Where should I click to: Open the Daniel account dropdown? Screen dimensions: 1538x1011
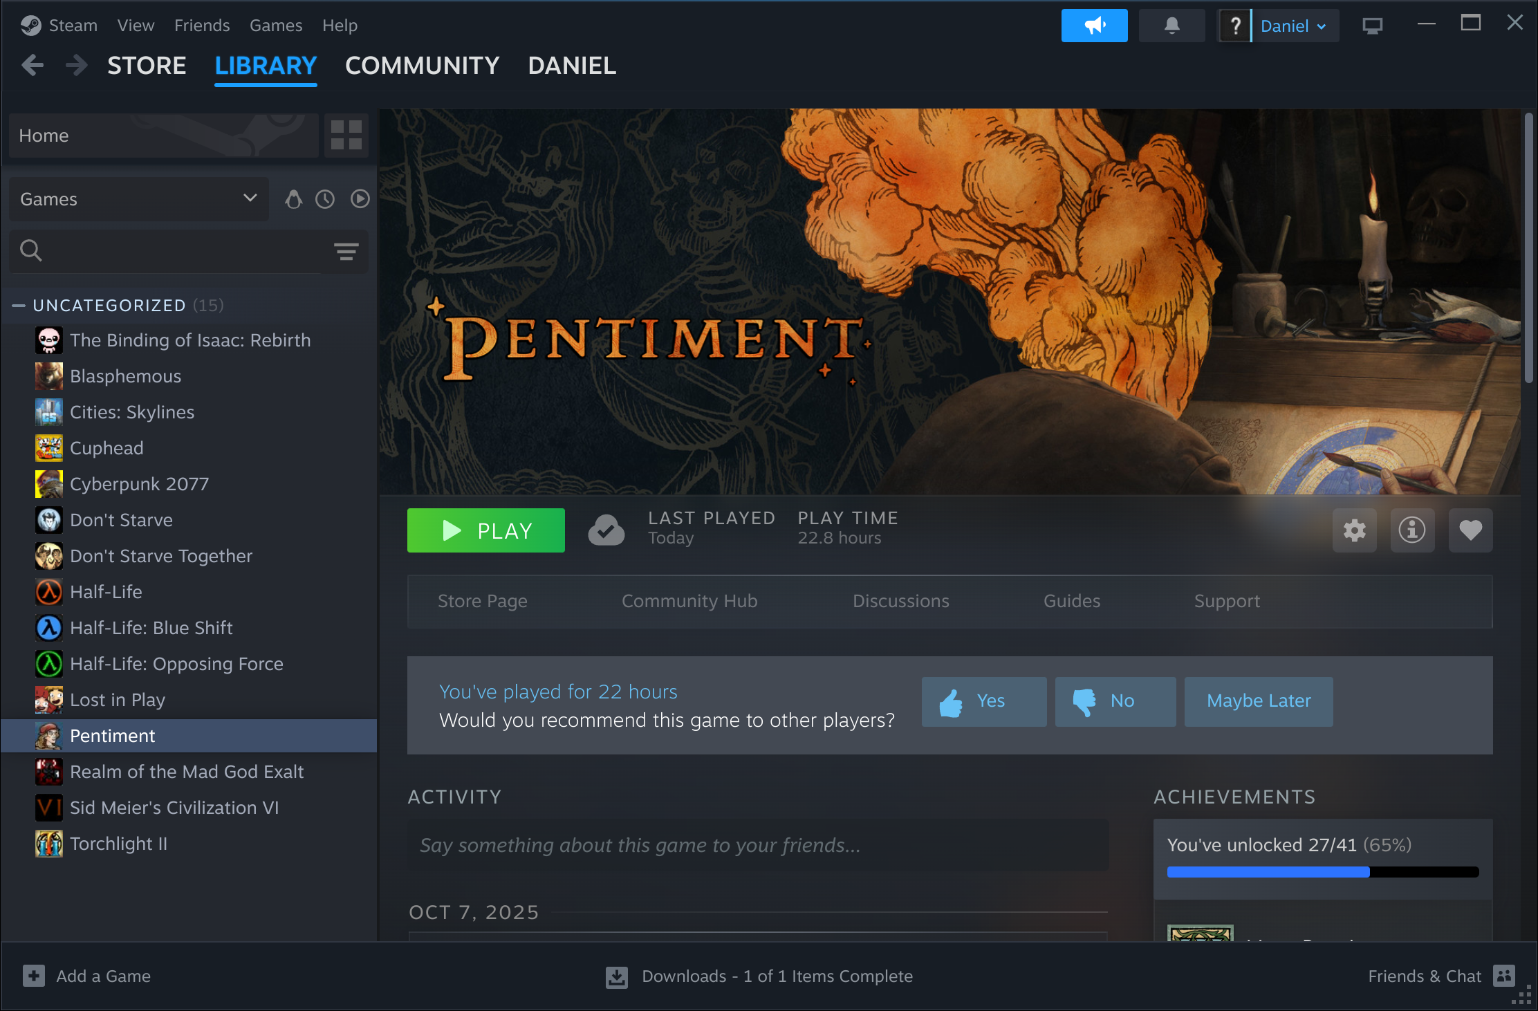point(1294,26)
